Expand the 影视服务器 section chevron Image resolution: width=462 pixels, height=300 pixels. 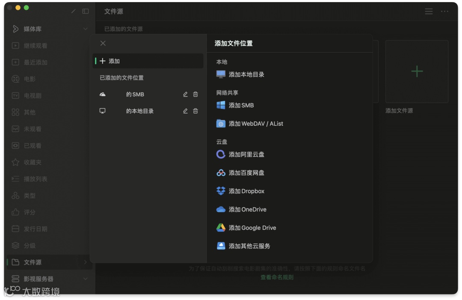[x=86, y=279]
